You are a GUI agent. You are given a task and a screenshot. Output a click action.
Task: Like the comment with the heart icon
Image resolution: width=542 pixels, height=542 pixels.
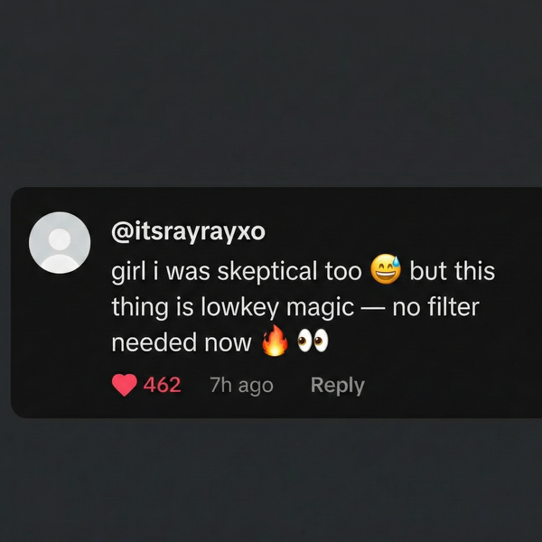point(124,386)
